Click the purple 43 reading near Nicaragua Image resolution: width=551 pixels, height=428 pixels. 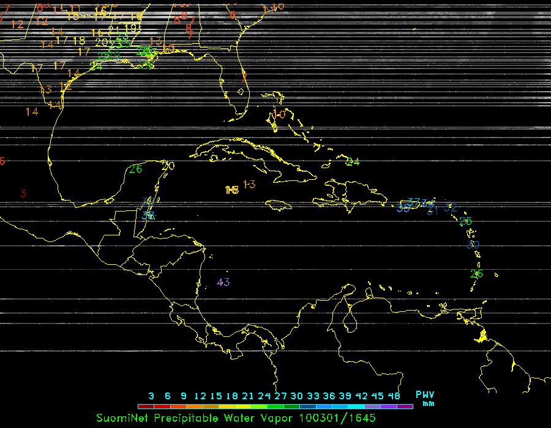pyautogui.click(x=223, y=282)
